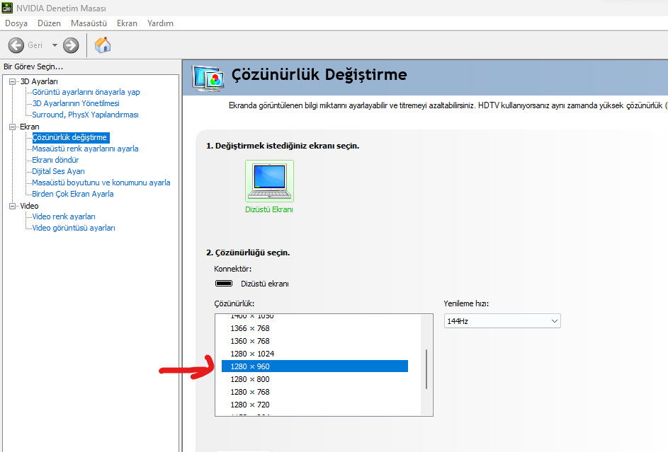Screen dimensions: 668x452
Task: Collapse the Video tree node
Action: coord(12,206)
